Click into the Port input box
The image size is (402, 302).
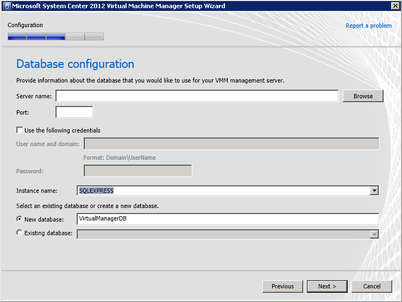[x=74, y=112]
